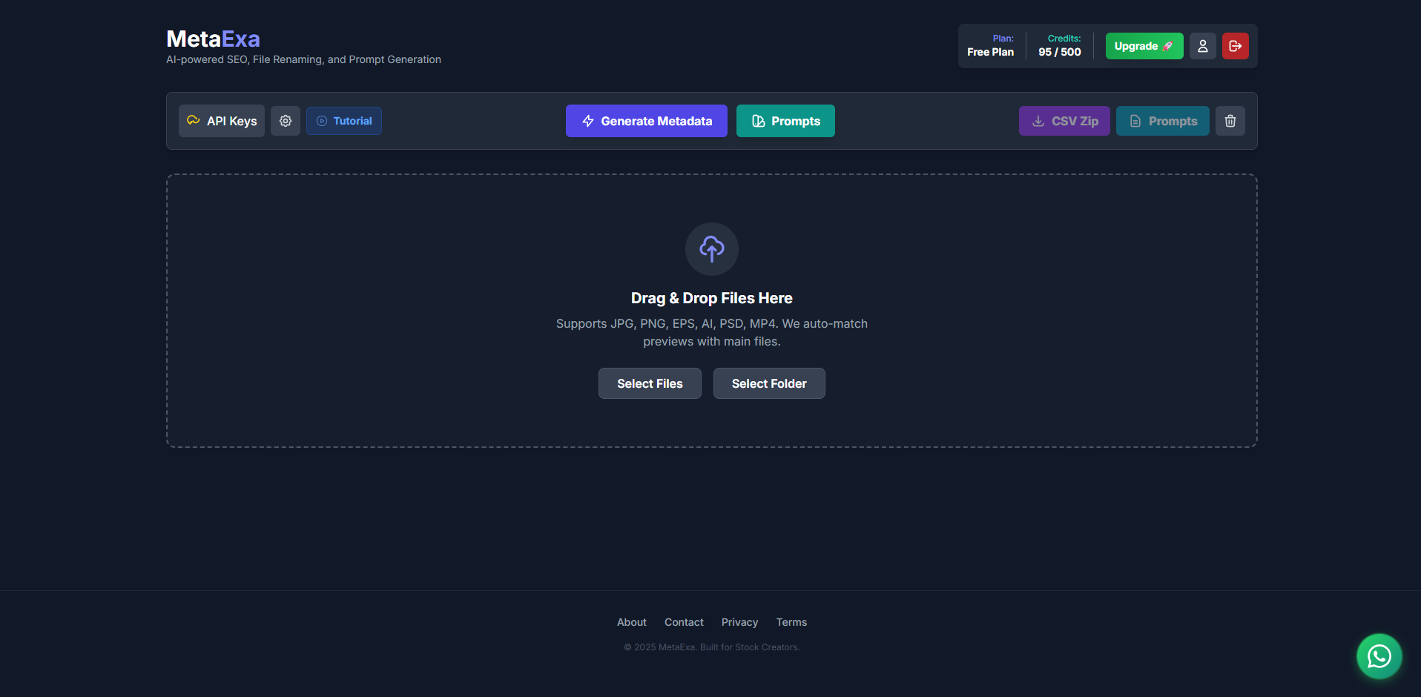Log out using the red sign-out icon

pyautogui.click(x=1235, y=45)
